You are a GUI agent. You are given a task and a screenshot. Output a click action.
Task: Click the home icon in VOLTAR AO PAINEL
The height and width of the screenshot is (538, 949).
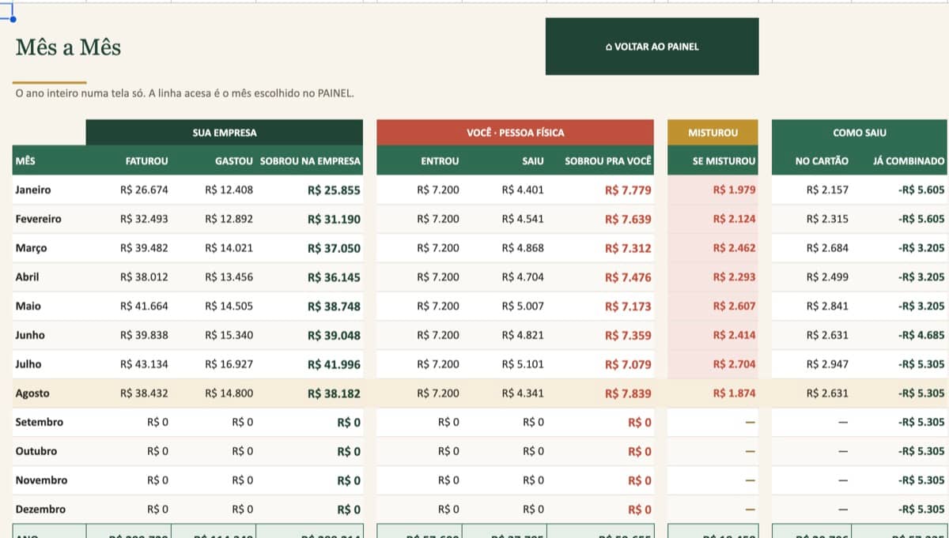pyautogui.click(x=608, y=47)
